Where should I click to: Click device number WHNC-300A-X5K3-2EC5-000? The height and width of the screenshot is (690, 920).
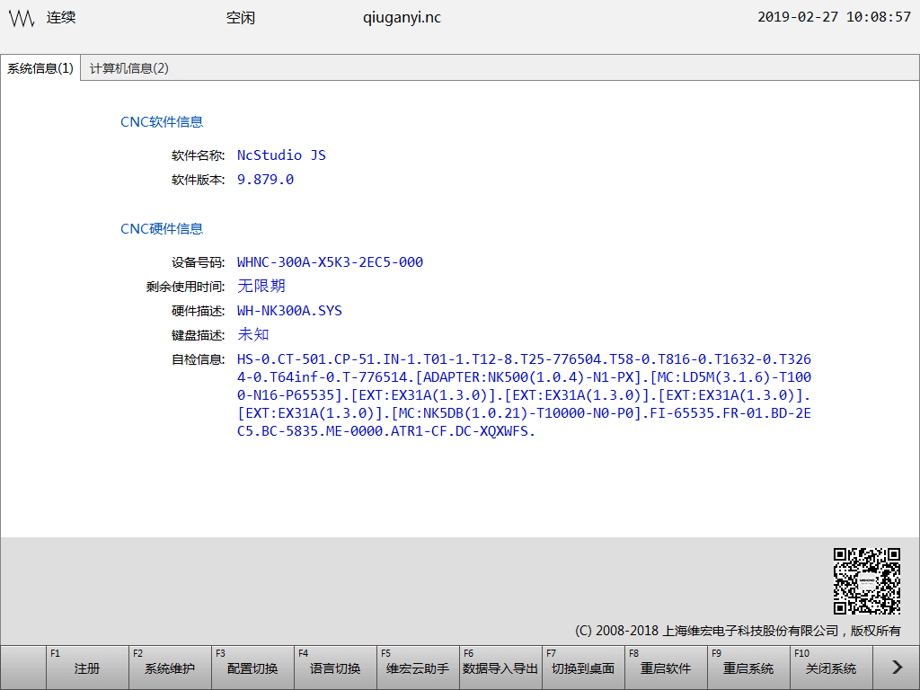(x=331, y=262)
